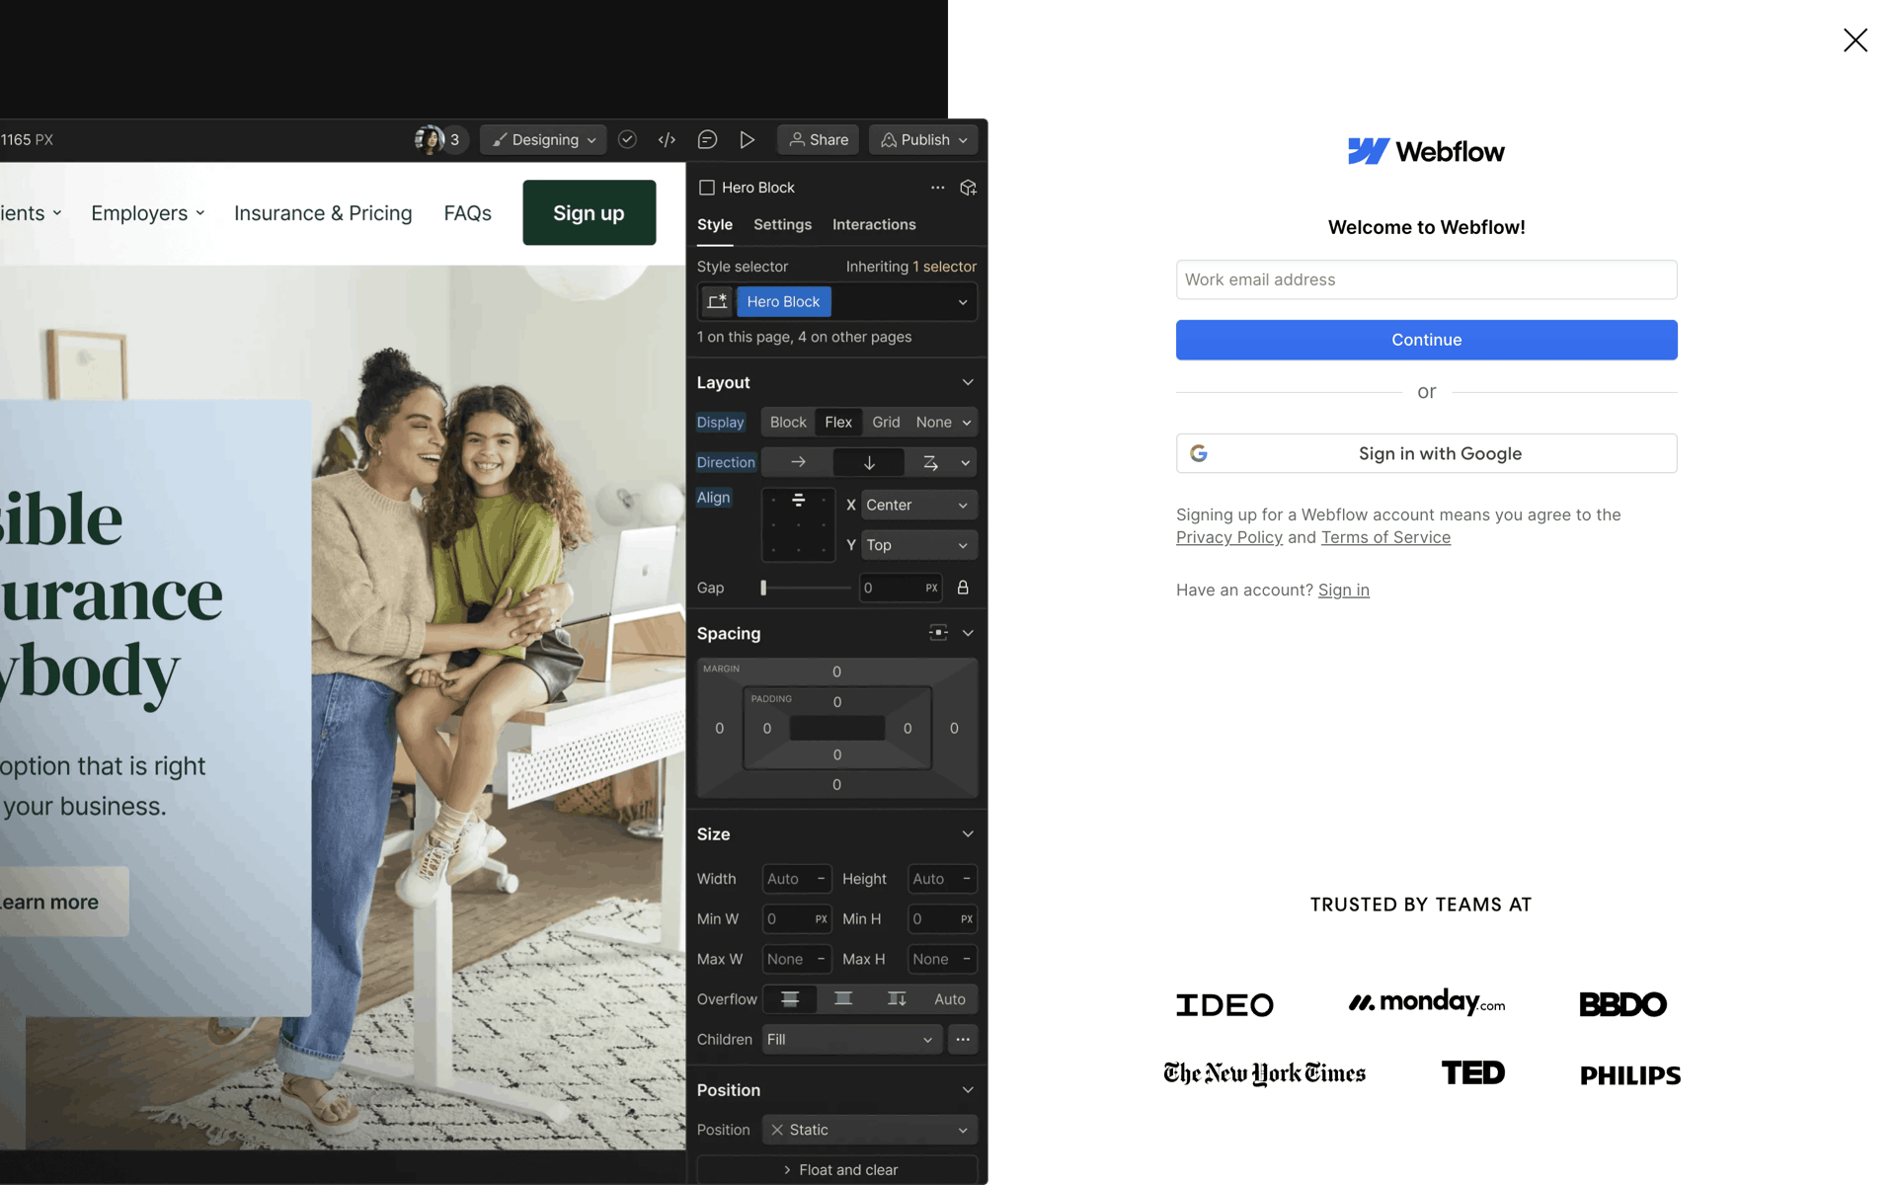This screenshot has width=1896, height=1185.
Task: Open the comments icon in toolbar
Action: tap(707, 139)
